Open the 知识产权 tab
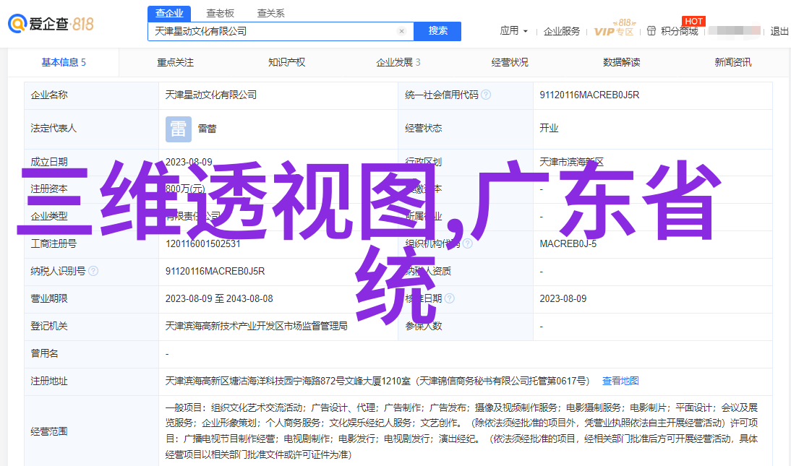The height and width of the screenshot is (466, 791). pyautogui.click(x=286, y=62)
